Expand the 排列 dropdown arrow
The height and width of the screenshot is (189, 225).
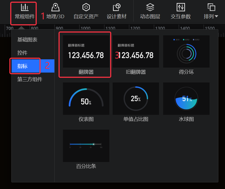216,17
